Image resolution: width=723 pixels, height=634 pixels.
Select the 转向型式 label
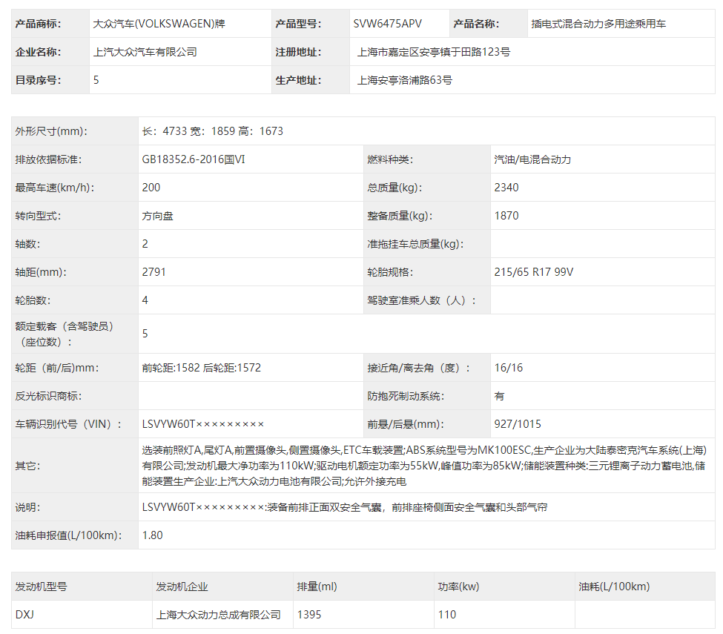pyautogui.click(x=38, y=216)
